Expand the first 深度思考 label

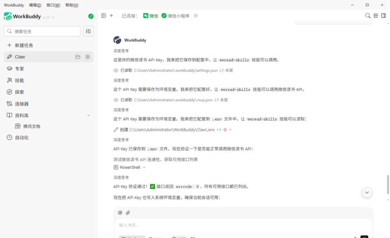[x=121, y=51]
